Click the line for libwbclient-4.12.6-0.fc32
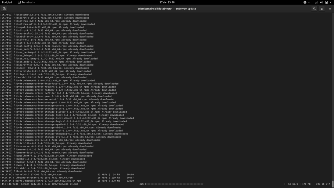 (46, 156)
